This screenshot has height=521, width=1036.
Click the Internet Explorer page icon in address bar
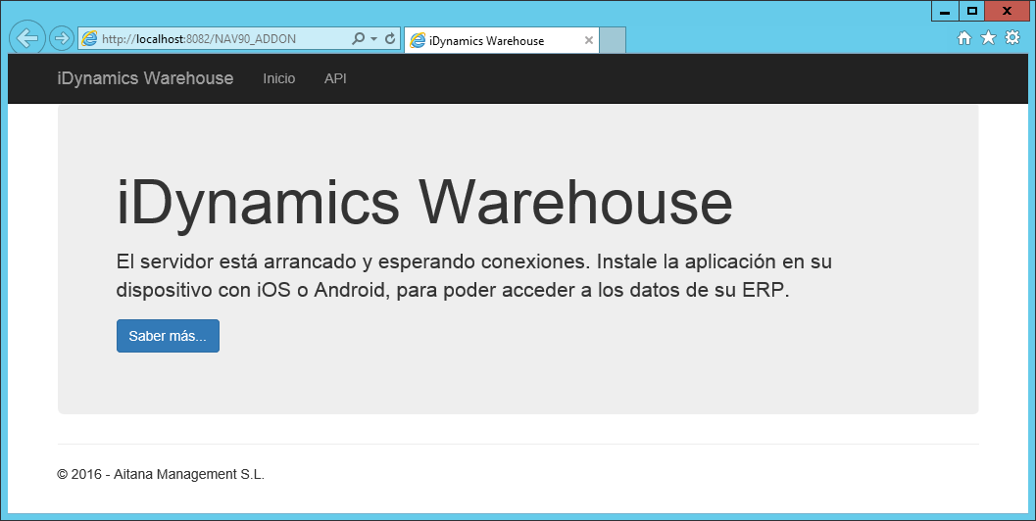(89, 38)
